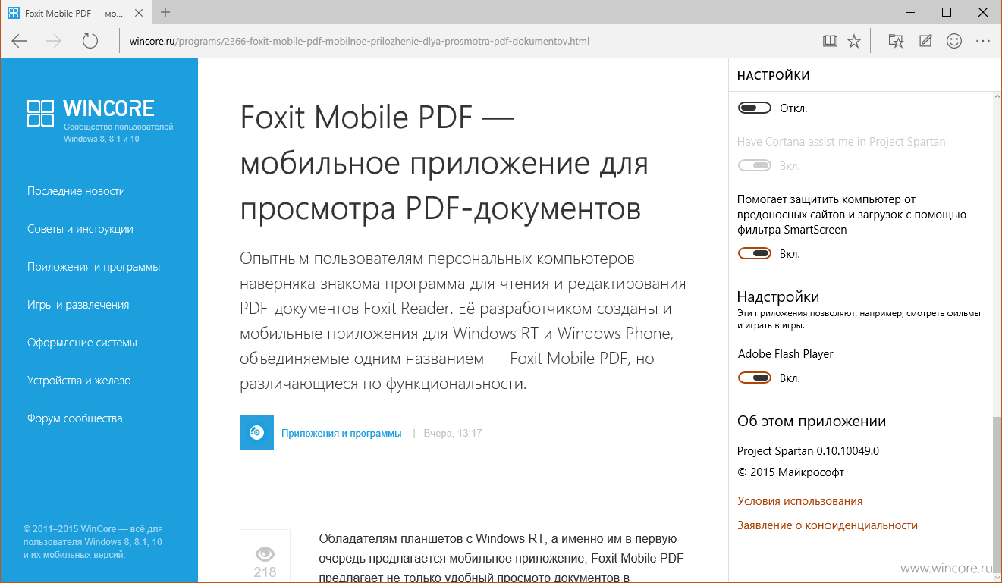Screen dimensions: 1002x583
Task: Open Заявление о конфиденциальности link
Action: (x=828, y=525)
